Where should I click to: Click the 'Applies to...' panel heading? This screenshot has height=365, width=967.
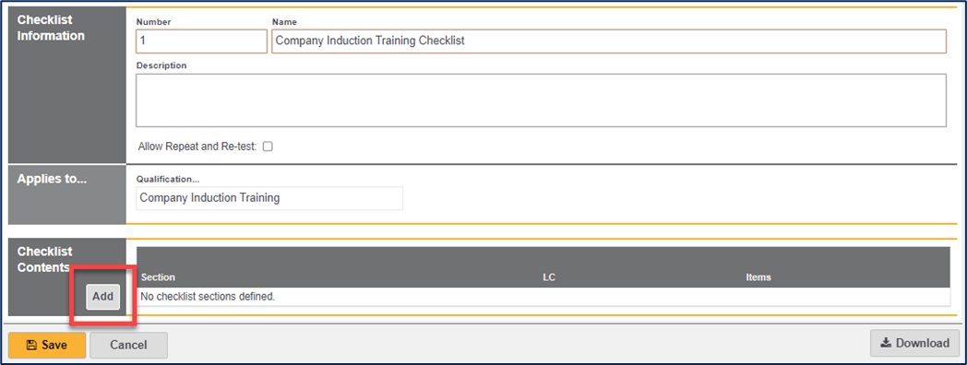(53, 179)
